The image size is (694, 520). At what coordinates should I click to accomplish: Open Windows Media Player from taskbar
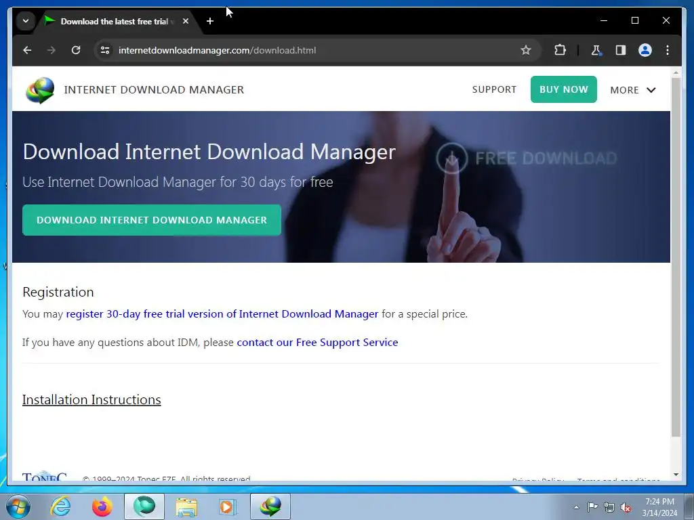coord(228,506)
